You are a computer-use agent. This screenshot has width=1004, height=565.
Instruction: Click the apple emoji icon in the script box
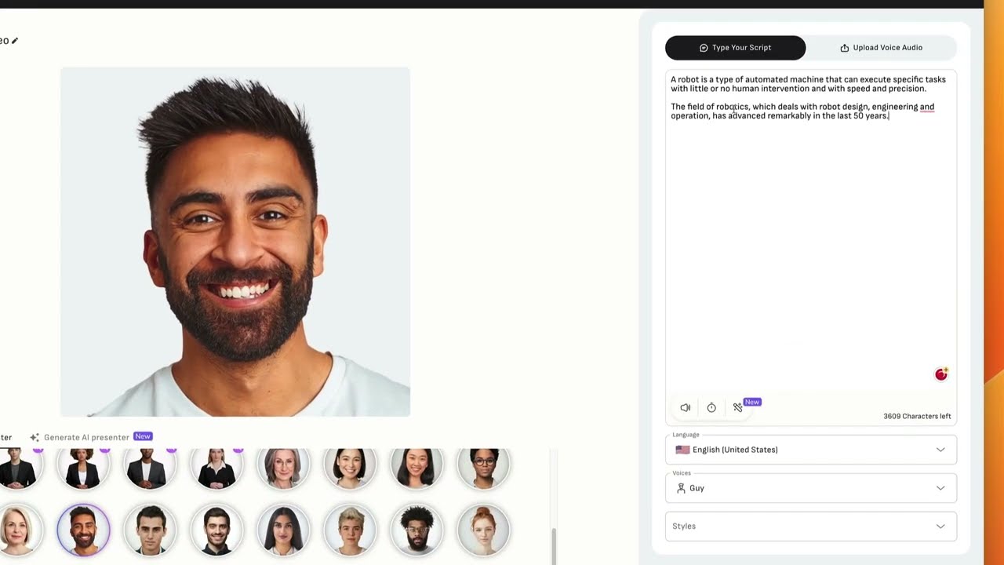click(x=940, y=374)
